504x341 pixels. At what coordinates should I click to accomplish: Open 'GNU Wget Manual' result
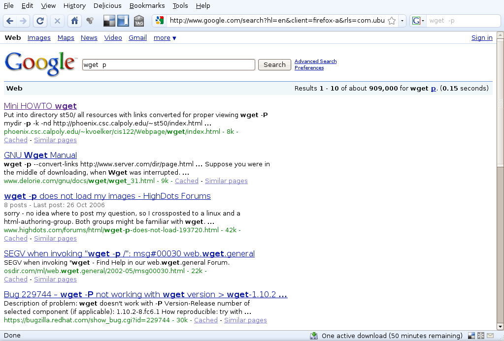[40, 155]
